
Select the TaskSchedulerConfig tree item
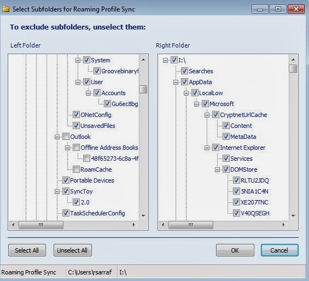[97, 213]
